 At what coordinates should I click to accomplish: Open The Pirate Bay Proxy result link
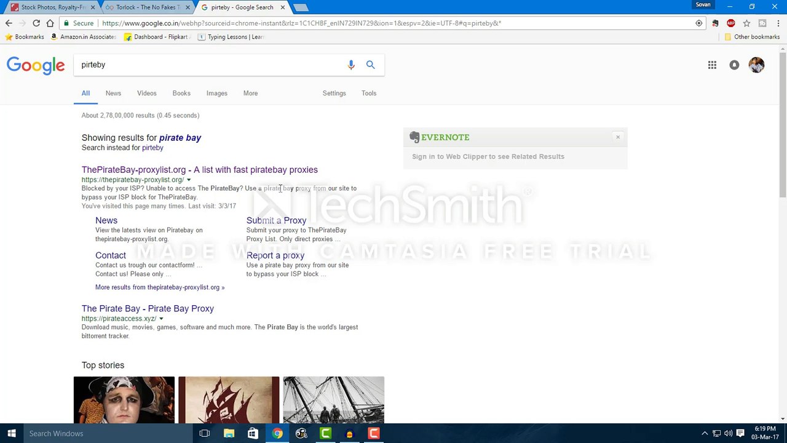148,309
